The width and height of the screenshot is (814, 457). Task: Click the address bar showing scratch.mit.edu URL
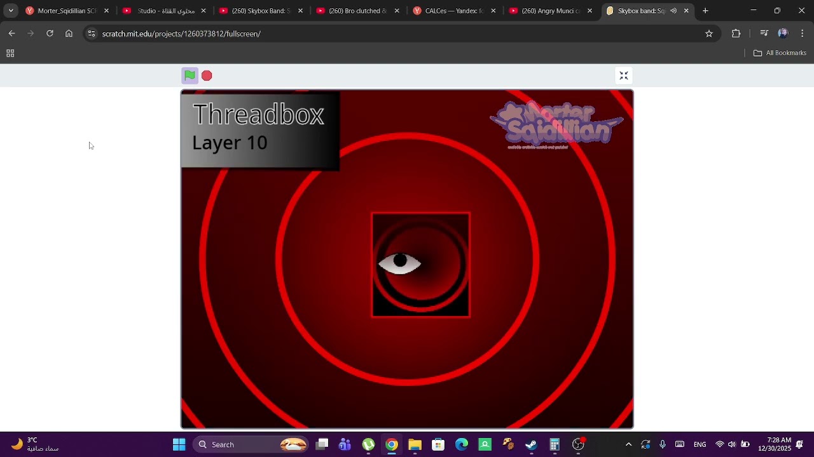(401, 34)
